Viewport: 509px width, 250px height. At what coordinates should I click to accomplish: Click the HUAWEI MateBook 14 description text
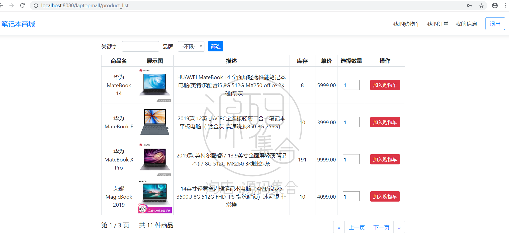tap(231, 85)
